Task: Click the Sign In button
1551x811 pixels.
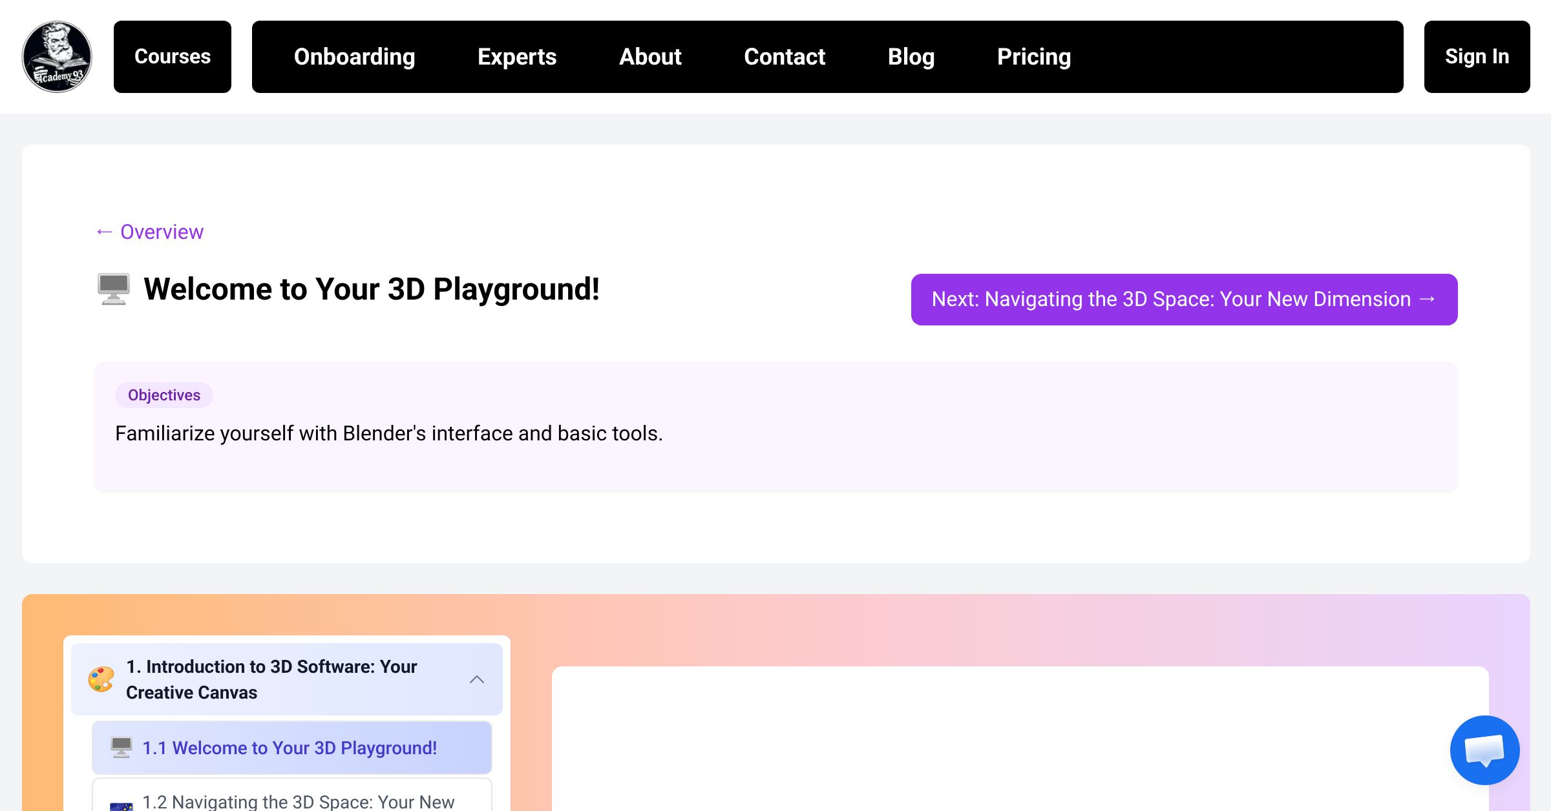Action: pos(1477,57)
